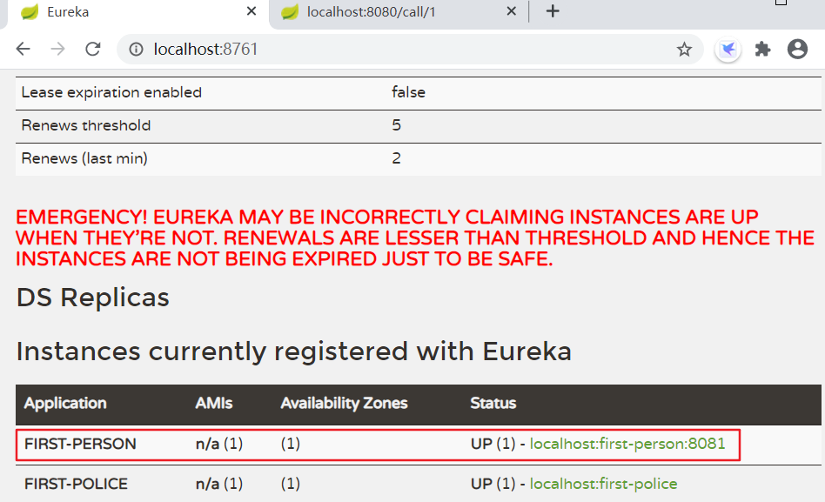
Task: Click the Renews threshold label
Action: coord(86,125)
